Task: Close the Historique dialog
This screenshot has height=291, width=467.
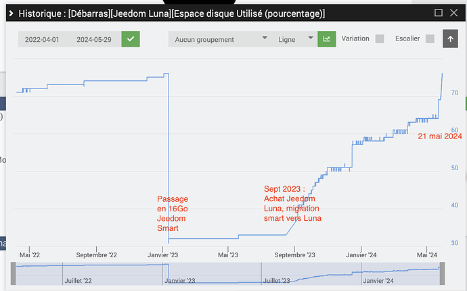Action: pyautogui.click(x=453, y=12)
